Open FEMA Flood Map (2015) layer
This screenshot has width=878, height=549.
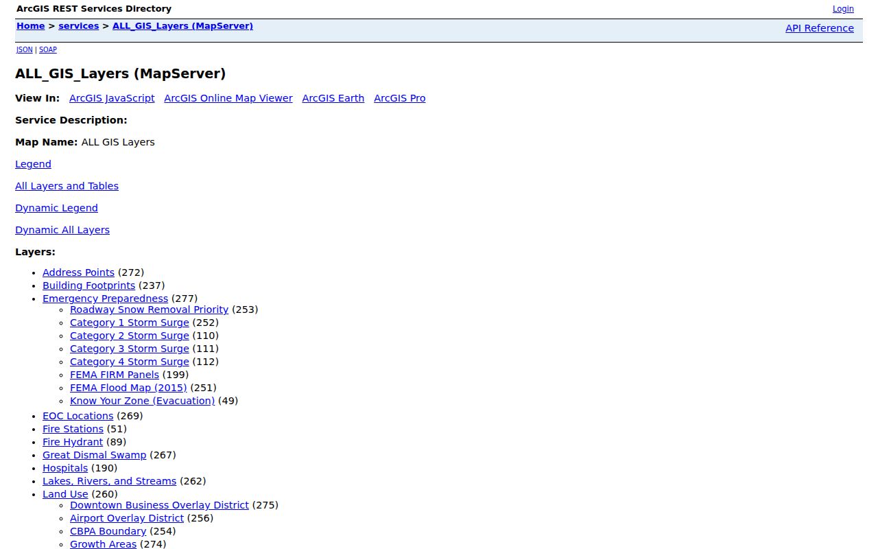tap(128, 388)
